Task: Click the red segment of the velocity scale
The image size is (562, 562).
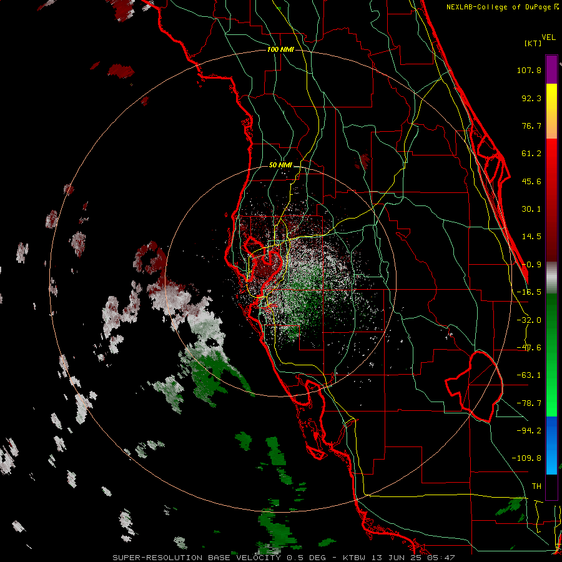Action: [551, 200]
